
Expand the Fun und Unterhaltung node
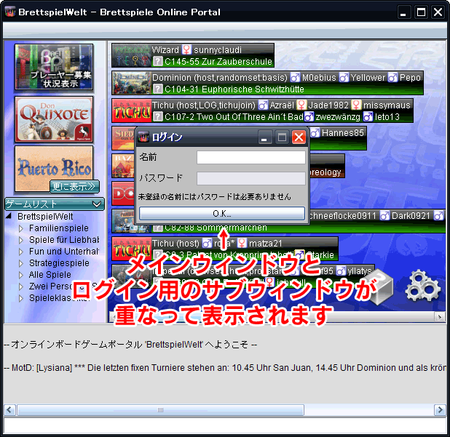pyautogui.click(x=20, y=252)
